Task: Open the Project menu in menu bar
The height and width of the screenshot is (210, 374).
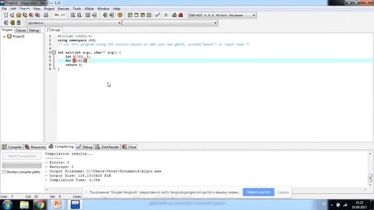Action: 49,9
